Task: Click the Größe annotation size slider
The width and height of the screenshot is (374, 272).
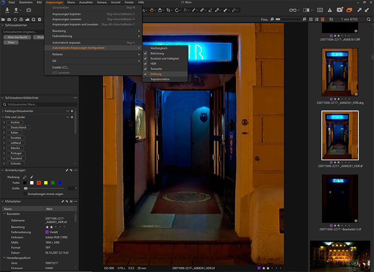Action: pos(45,188)
